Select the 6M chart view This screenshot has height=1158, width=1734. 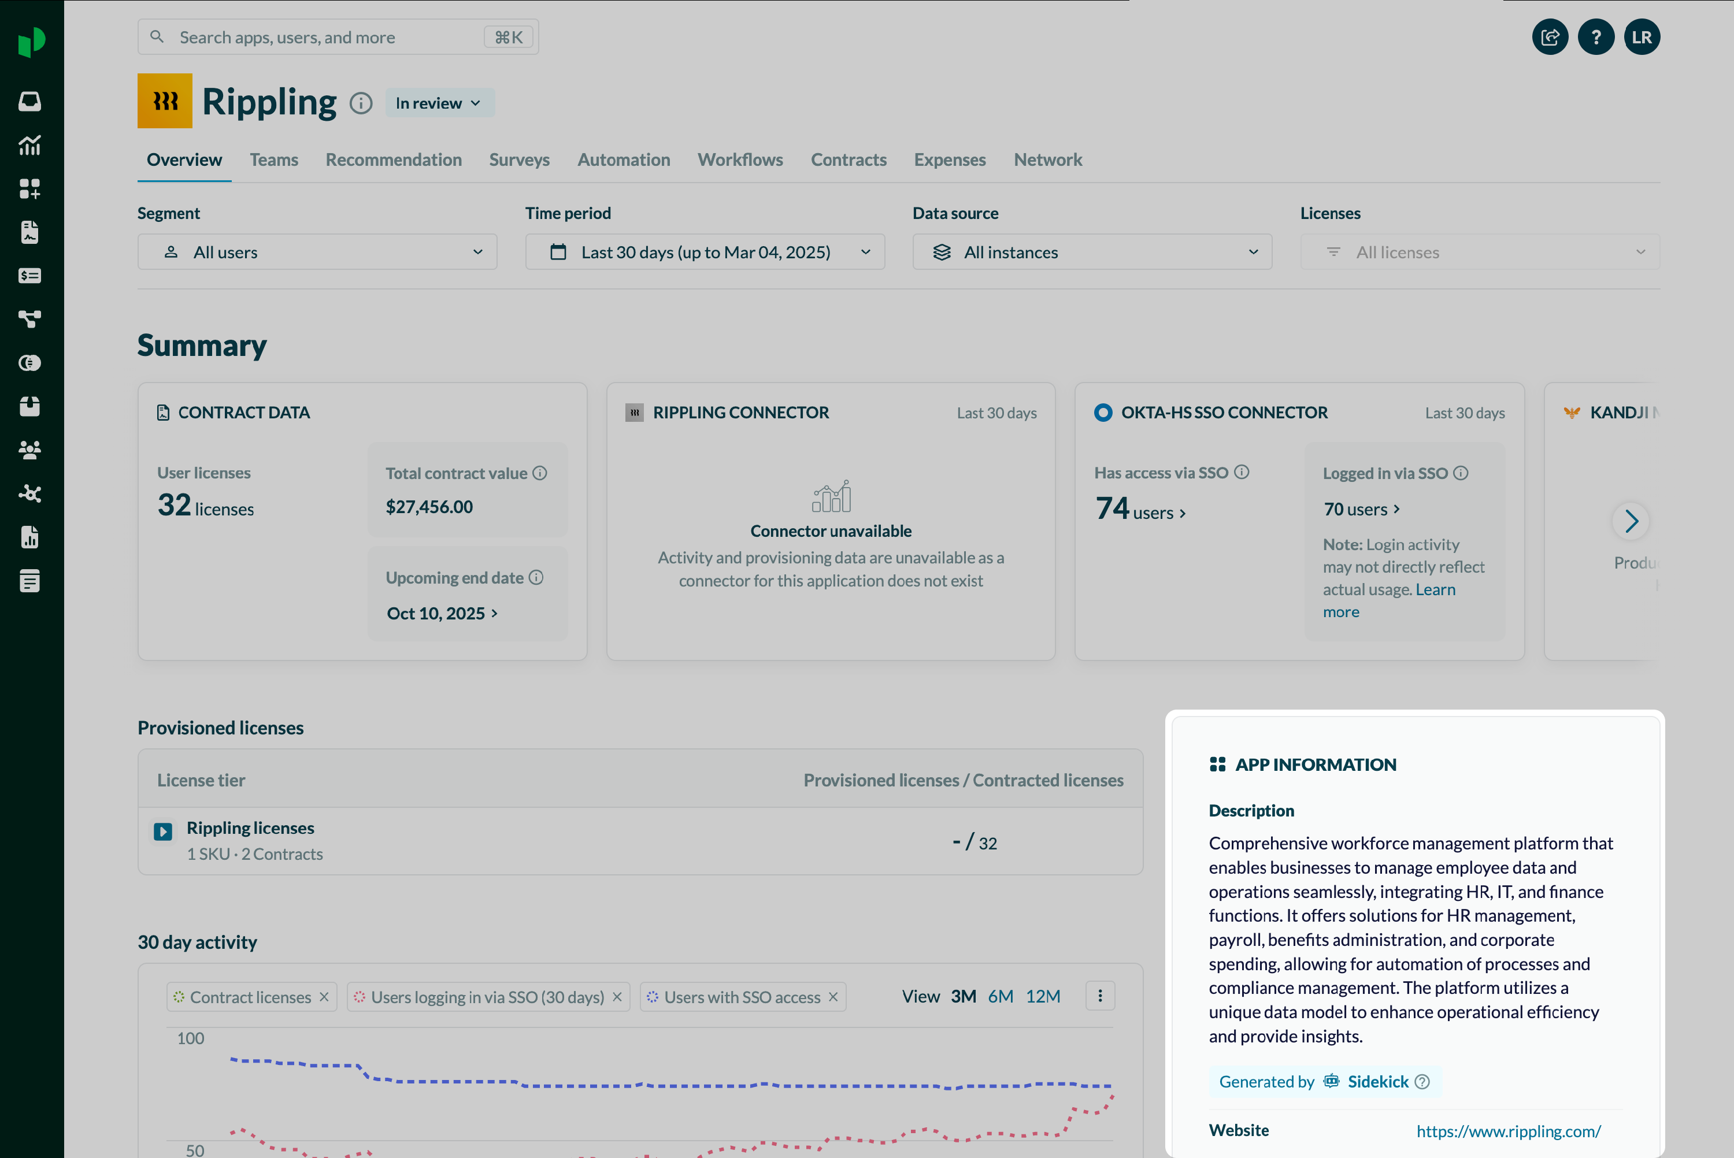pyautogui.click(x=1000, y=996)
